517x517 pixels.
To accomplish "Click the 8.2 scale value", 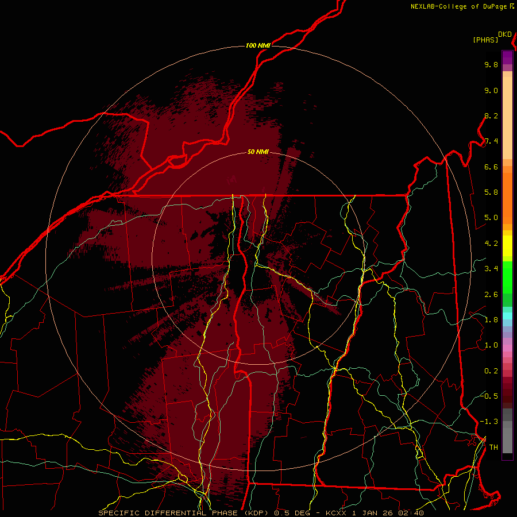I will 491,115.
